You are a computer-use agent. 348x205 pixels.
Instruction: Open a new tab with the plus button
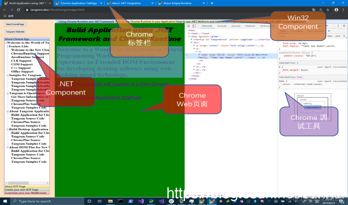pos(212,3)
